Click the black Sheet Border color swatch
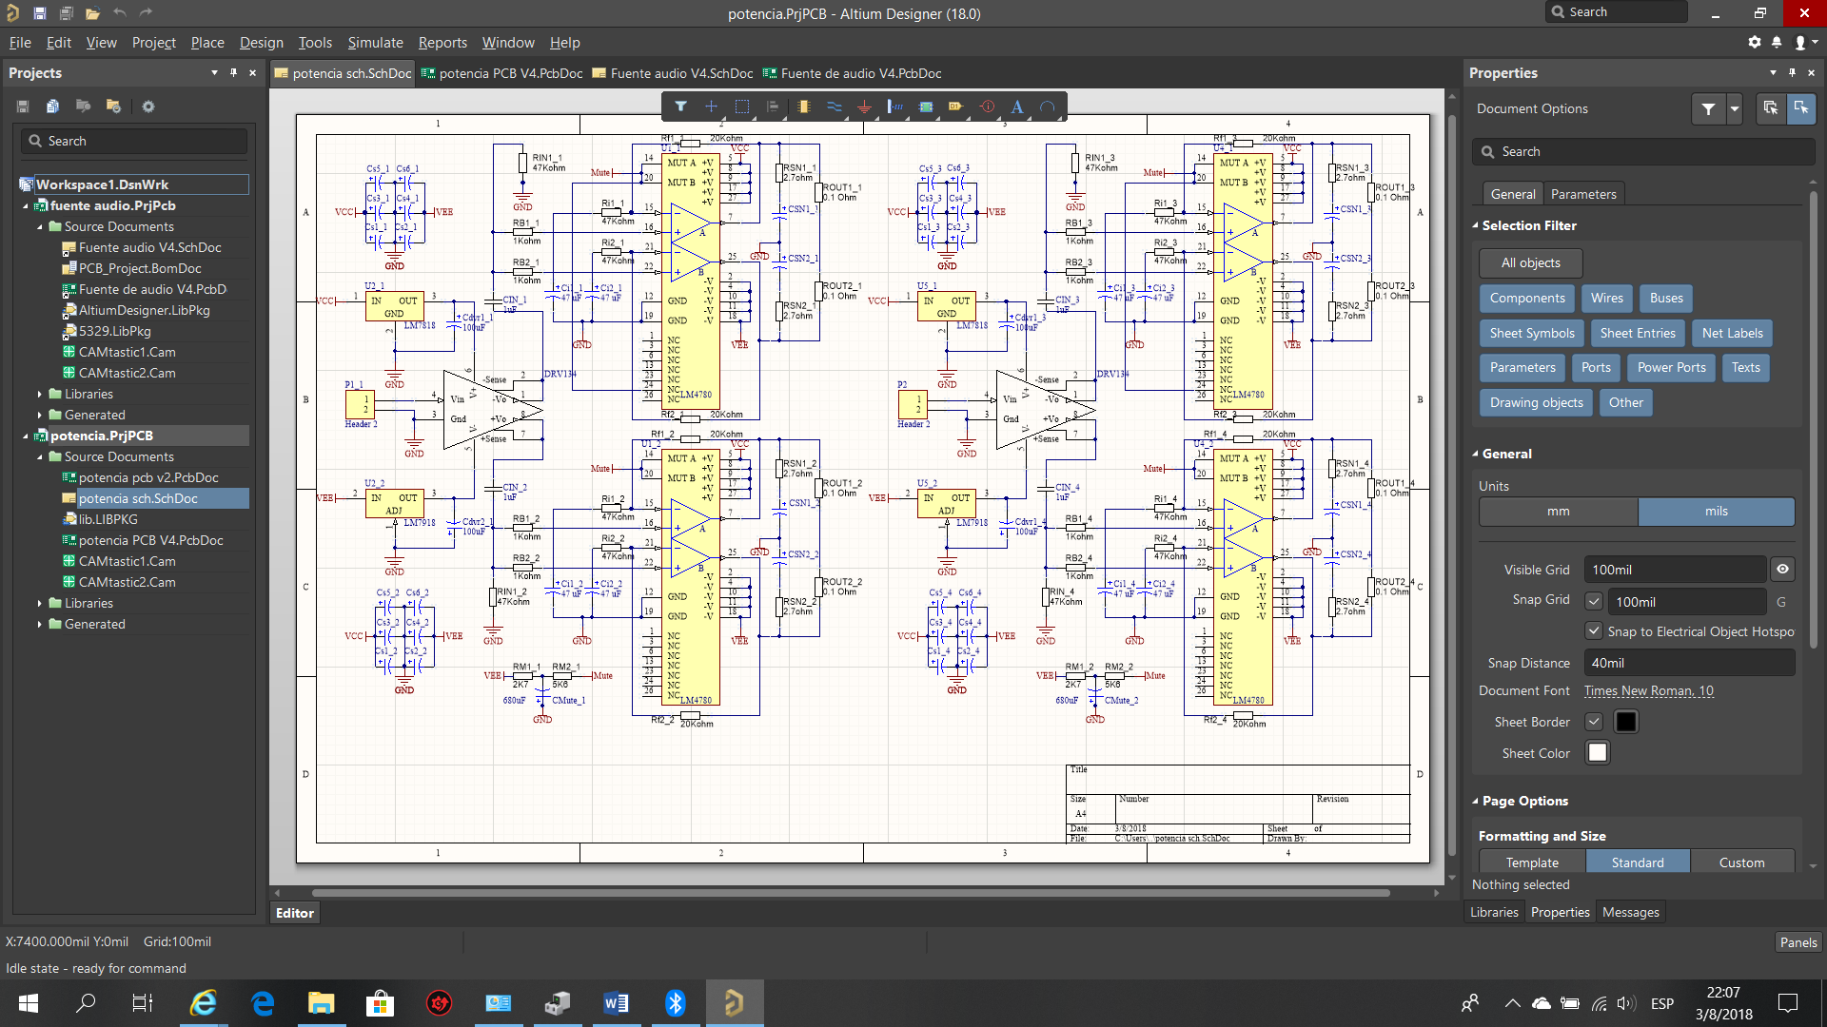The height and width of the screenshot is (1027, 1827). (x=1625, y=722)
